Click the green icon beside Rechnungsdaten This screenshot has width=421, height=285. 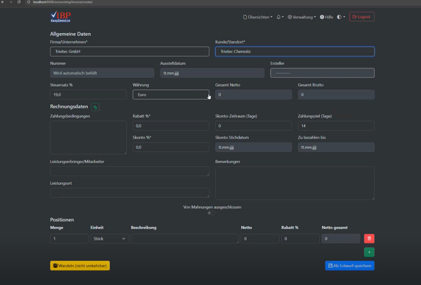(x=95, y=107)
